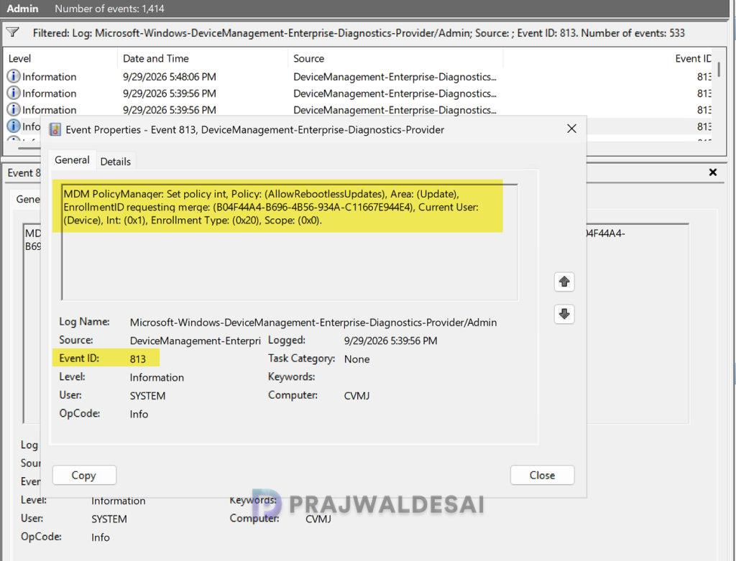This screenshot has width=736, height=561.
Task: Show next event with down arrow
Action: coord(564,314)
